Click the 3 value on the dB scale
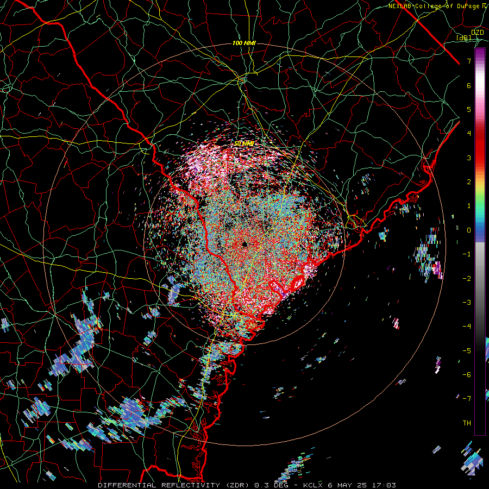489x489 pixels. [x=469, y=158]
